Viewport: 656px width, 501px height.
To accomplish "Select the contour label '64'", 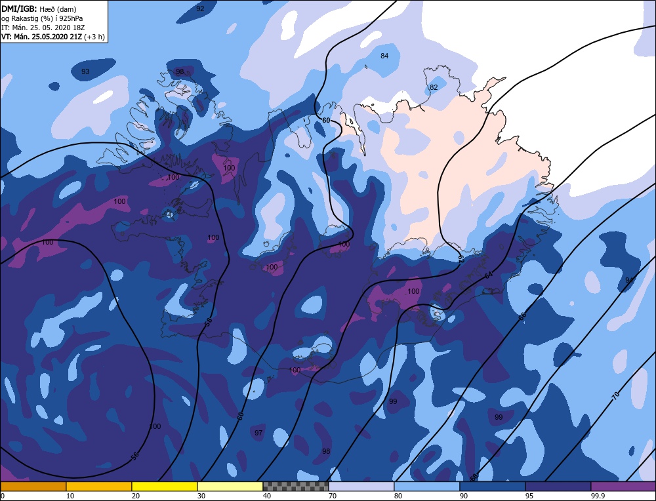I will pos(489,275).
